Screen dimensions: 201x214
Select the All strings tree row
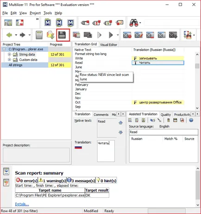pyautogui.click(x=36, y=65)
